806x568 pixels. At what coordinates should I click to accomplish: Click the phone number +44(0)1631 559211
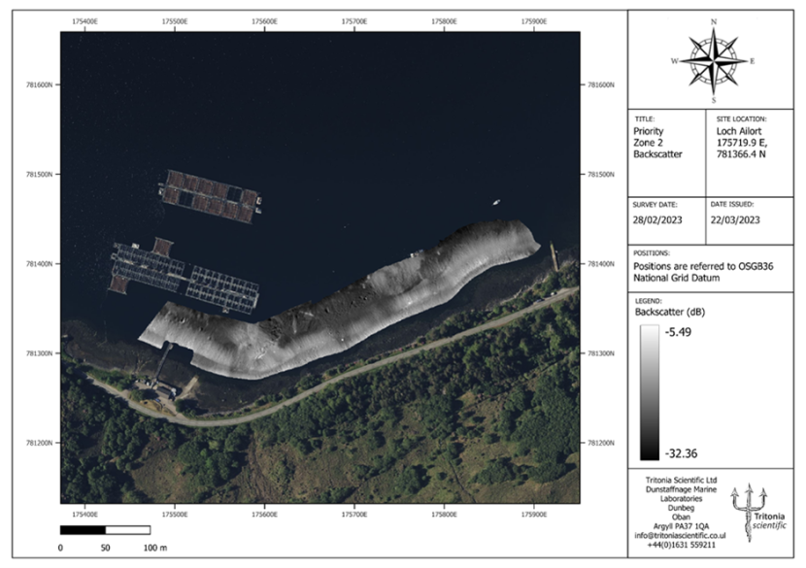[681, 545]
